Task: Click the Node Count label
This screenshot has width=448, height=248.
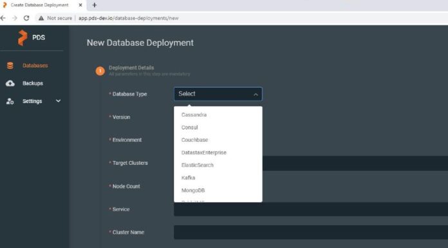Action: tap(126, 186)
